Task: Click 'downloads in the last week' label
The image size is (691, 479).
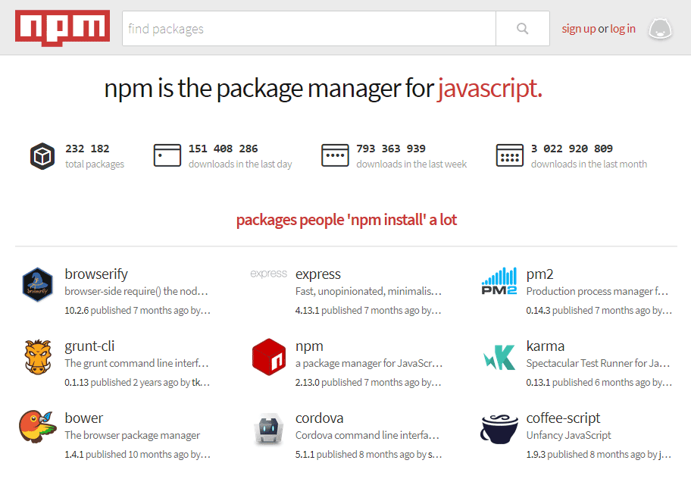Action: [411, 164]
